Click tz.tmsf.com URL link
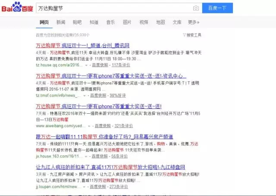Viewport: 276px width, 196px height. (58, 96)
